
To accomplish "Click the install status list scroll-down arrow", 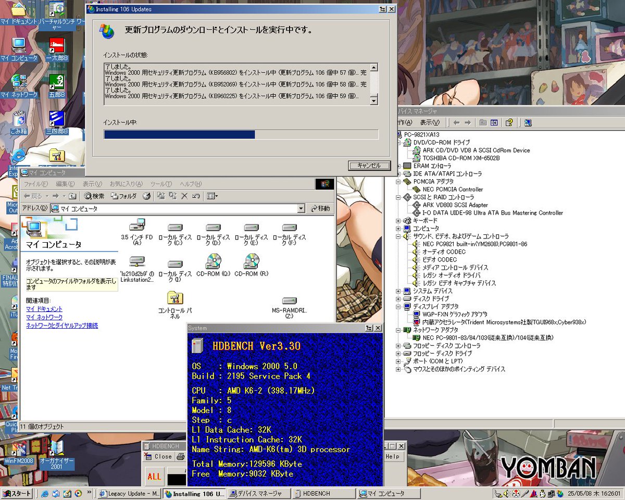I will click(374, 101).
